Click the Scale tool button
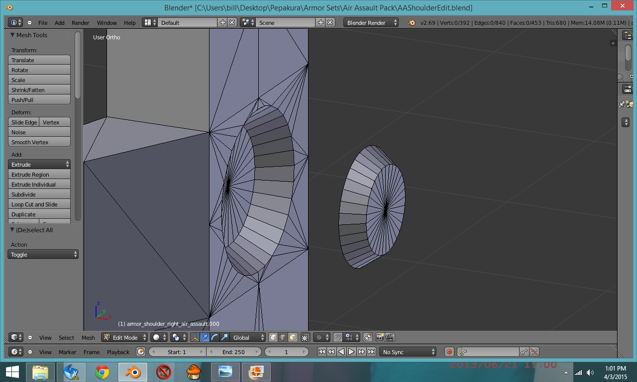The width and height of the screenshot is (637, 382). pyautogui.click(x=39, y=80)
